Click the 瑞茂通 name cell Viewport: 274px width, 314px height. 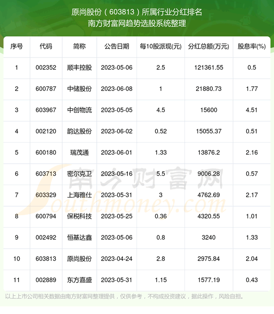coord(79,152)
